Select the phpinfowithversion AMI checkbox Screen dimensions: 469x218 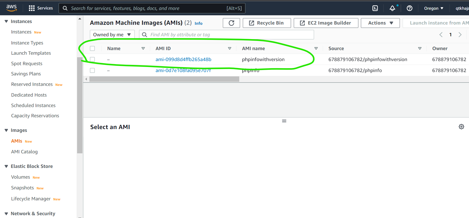[92, 59]
